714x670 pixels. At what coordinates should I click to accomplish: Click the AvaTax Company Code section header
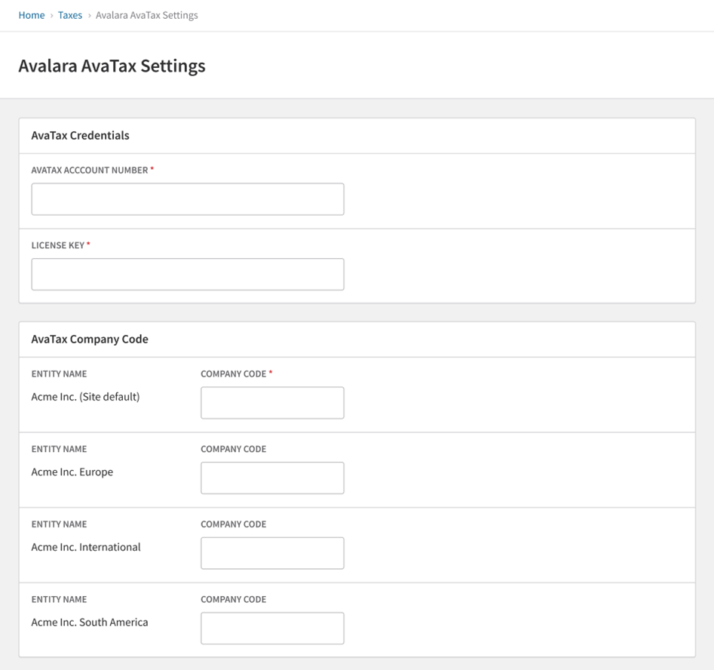pyautogui.click(x=90, y=340)
